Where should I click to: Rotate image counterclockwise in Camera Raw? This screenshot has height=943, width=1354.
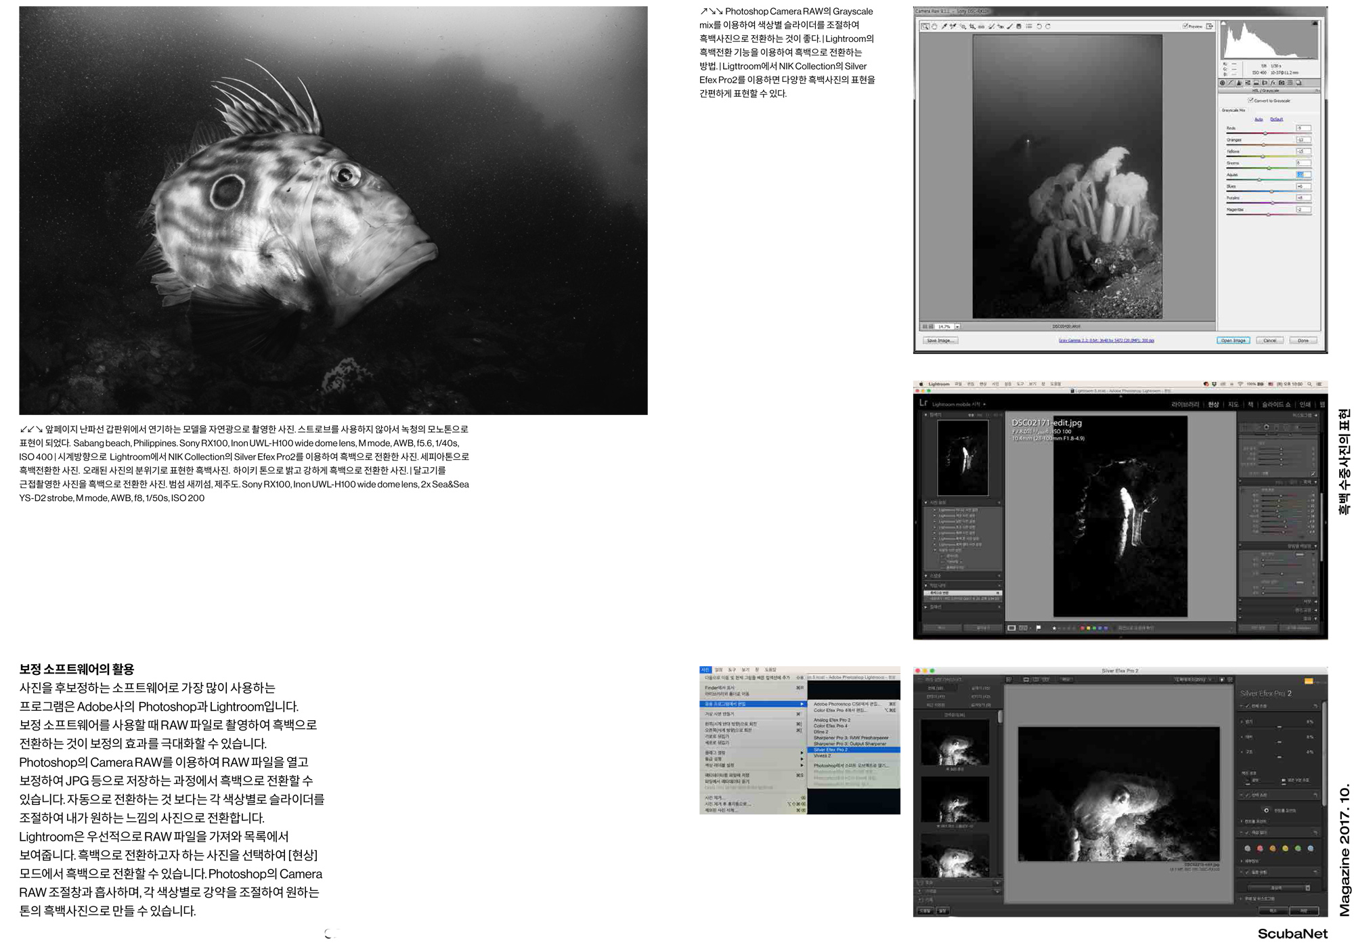click(1039, 26)
